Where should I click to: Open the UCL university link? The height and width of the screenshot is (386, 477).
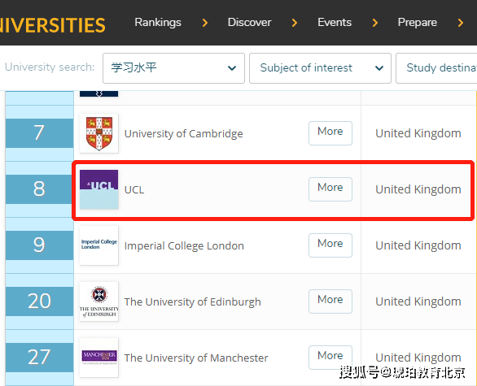coord(134,189)
